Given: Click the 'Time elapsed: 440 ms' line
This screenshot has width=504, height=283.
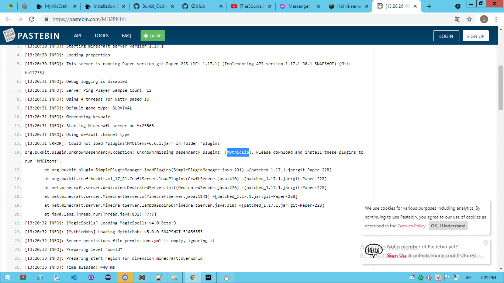Looking at the screenshot, I should 70,267.
